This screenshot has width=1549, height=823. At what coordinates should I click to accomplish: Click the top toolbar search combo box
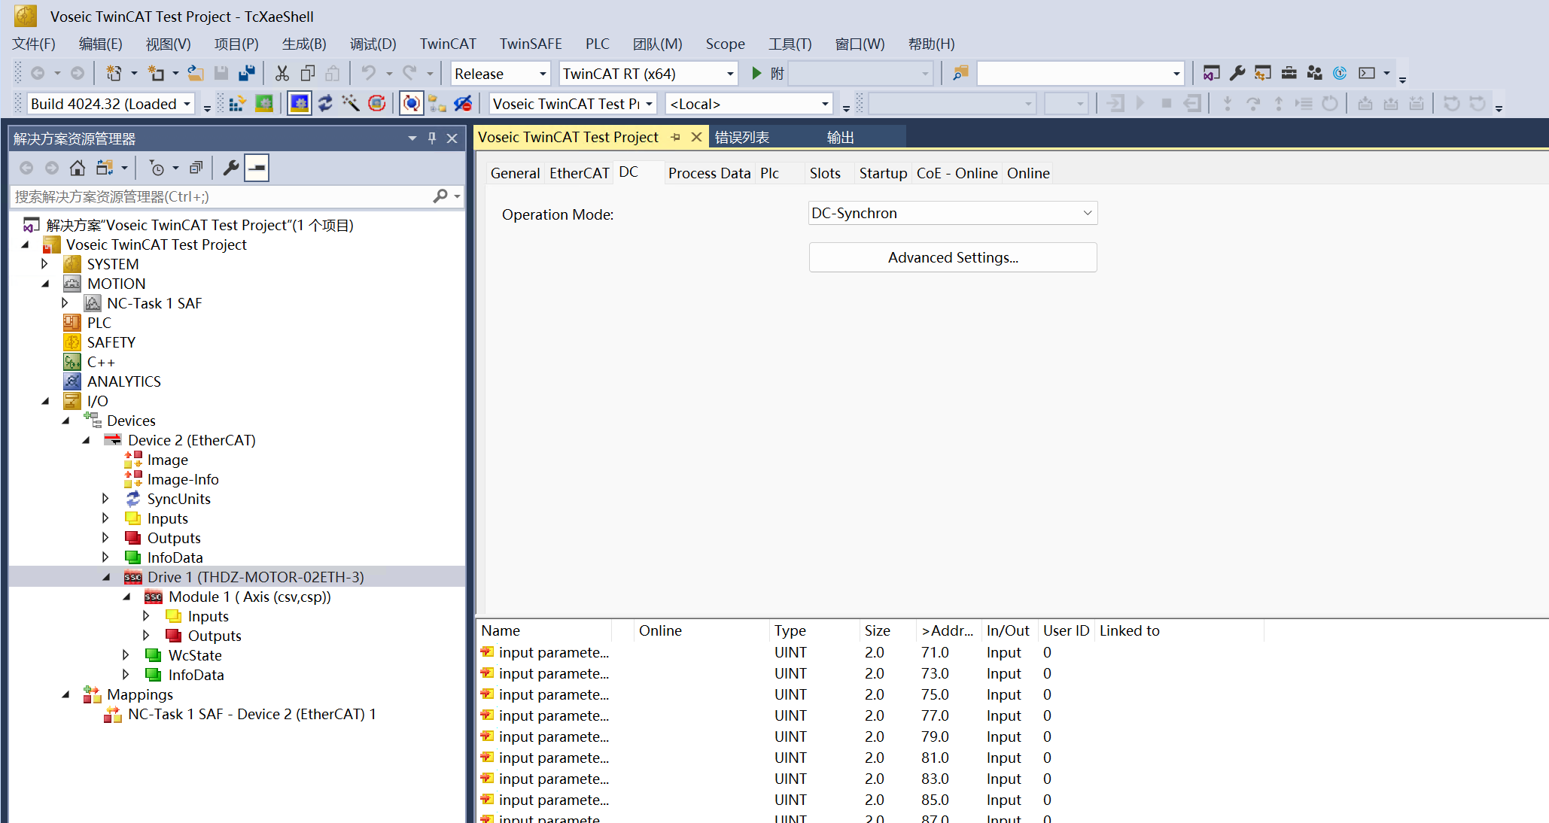(1080, 74)
